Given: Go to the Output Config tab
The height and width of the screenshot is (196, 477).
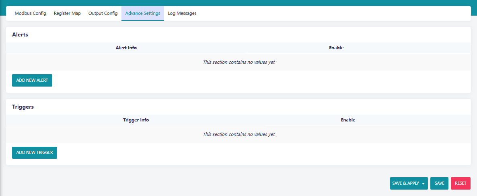Looking at the screenshot, I should coord(103,13).
